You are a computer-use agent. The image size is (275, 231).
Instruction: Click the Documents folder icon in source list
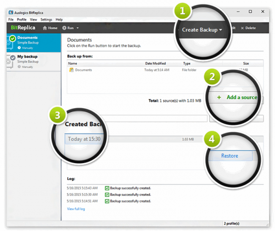pyautogui.click(x=71, y=70)
